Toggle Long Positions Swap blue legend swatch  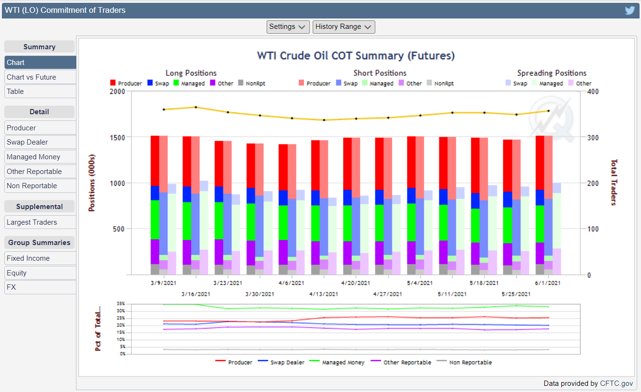pos(150,83)
